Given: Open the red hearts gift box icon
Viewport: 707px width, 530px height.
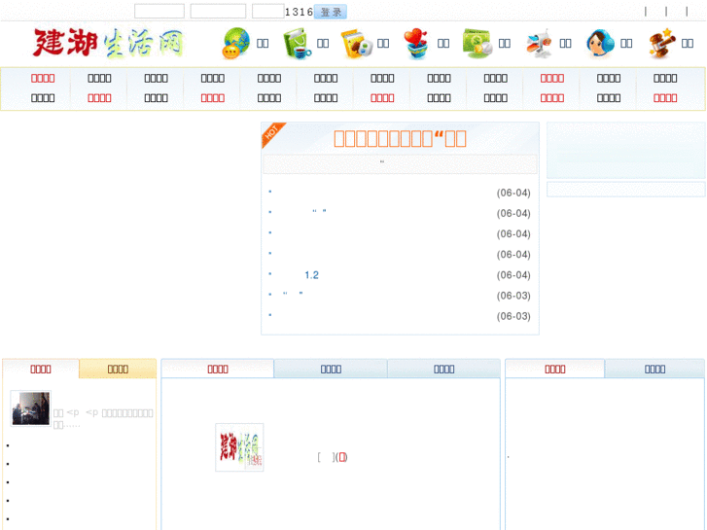Looking at the screenshot, I should click(x=415, y=44).
